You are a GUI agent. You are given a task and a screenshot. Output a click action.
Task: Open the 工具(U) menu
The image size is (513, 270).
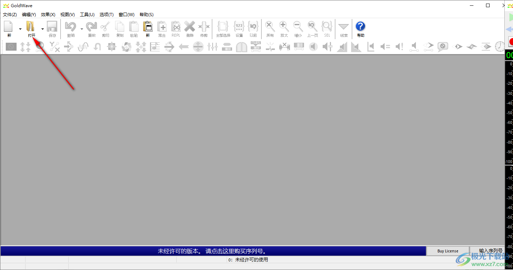click(x=87, y=15)
